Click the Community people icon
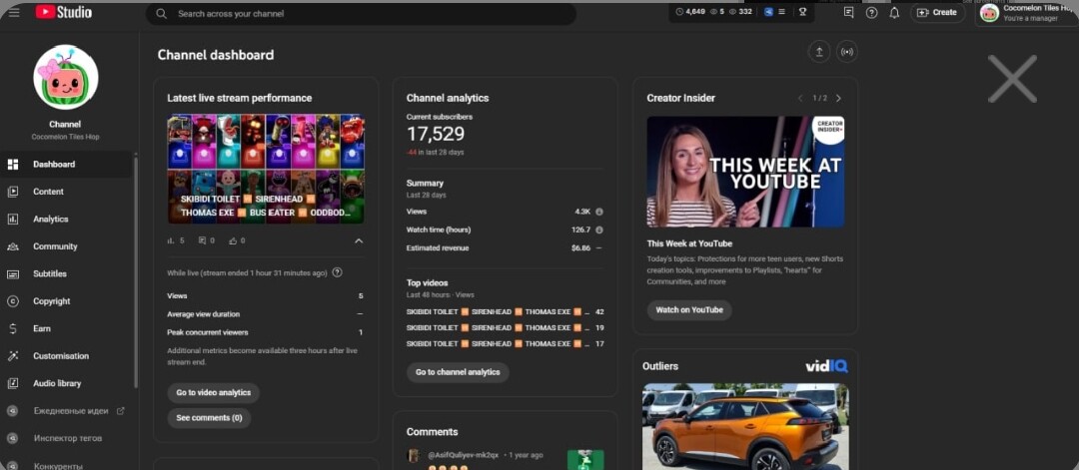This screenshot has width=1079, height=470. [12, 246]
